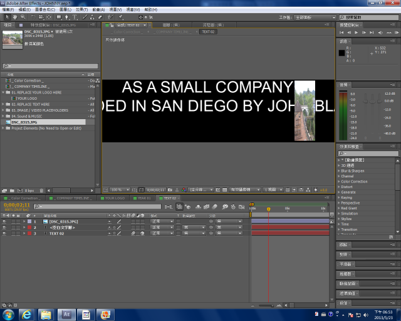Click the Project panel search field
The image size is (401, 321).
click(x=50, y=66)
